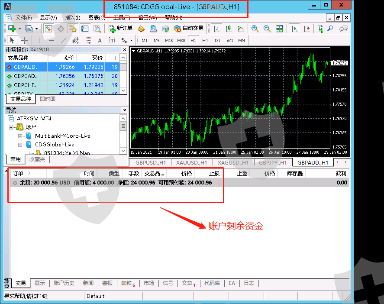Open the GBPAUD chart title dropdown triangle
This screenshot has width=384, height=304.
tap(134, 51)
